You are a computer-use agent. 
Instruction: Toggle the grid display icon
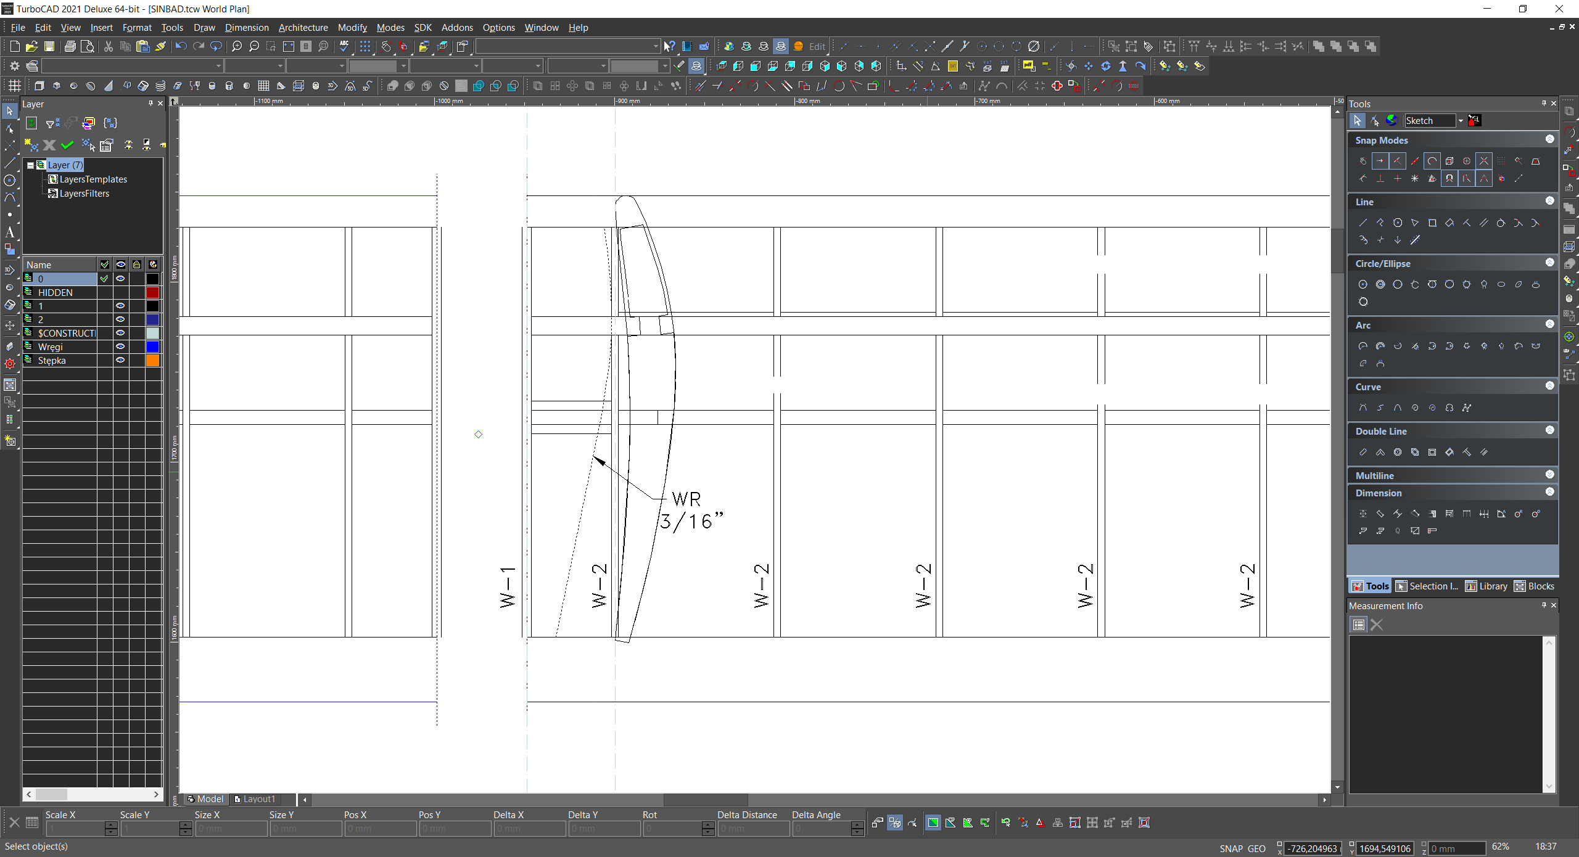pyautogui.click(x=365, y=46)
